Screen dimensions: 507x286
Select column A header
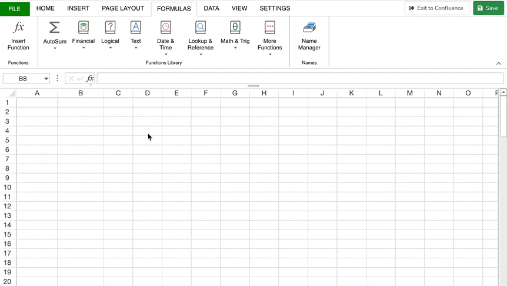[37, 93]
